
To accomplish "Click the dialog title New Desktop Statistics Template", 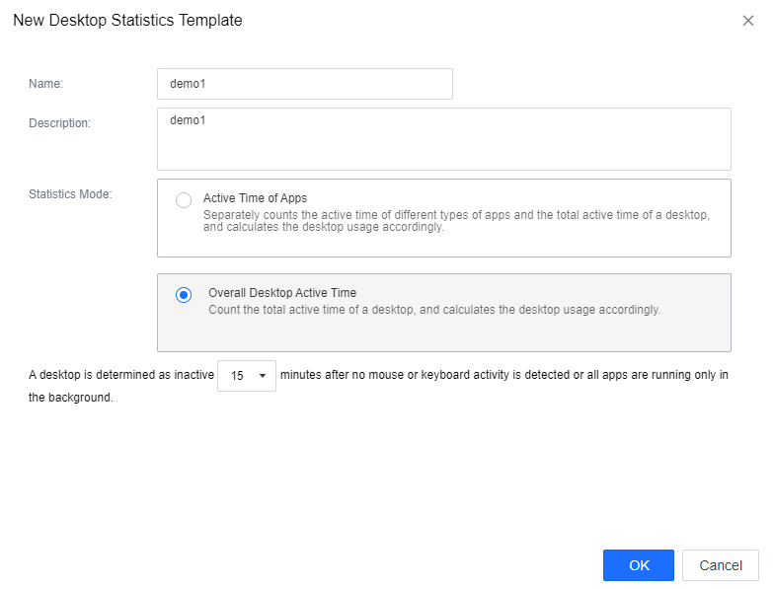I will click(x=127, y=20).
